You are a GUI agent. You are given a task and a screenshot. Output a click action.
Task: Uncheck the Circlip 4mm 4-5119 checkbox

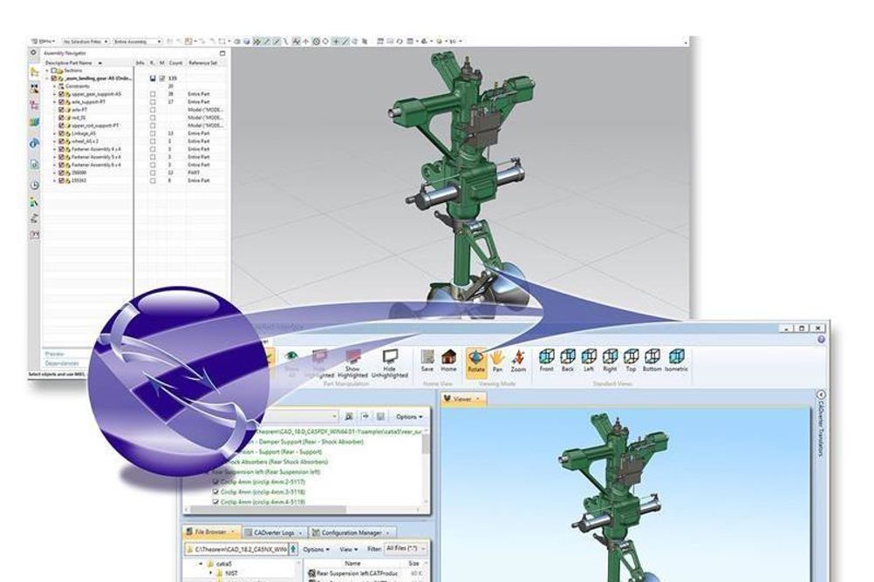click(215, 502)
